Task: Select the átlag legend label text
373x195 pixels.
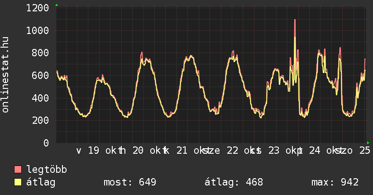Action: pos(41,183)
